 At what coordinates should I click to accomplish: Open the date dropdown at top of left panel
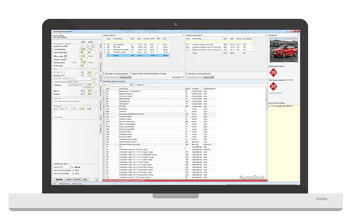point(88,46)
